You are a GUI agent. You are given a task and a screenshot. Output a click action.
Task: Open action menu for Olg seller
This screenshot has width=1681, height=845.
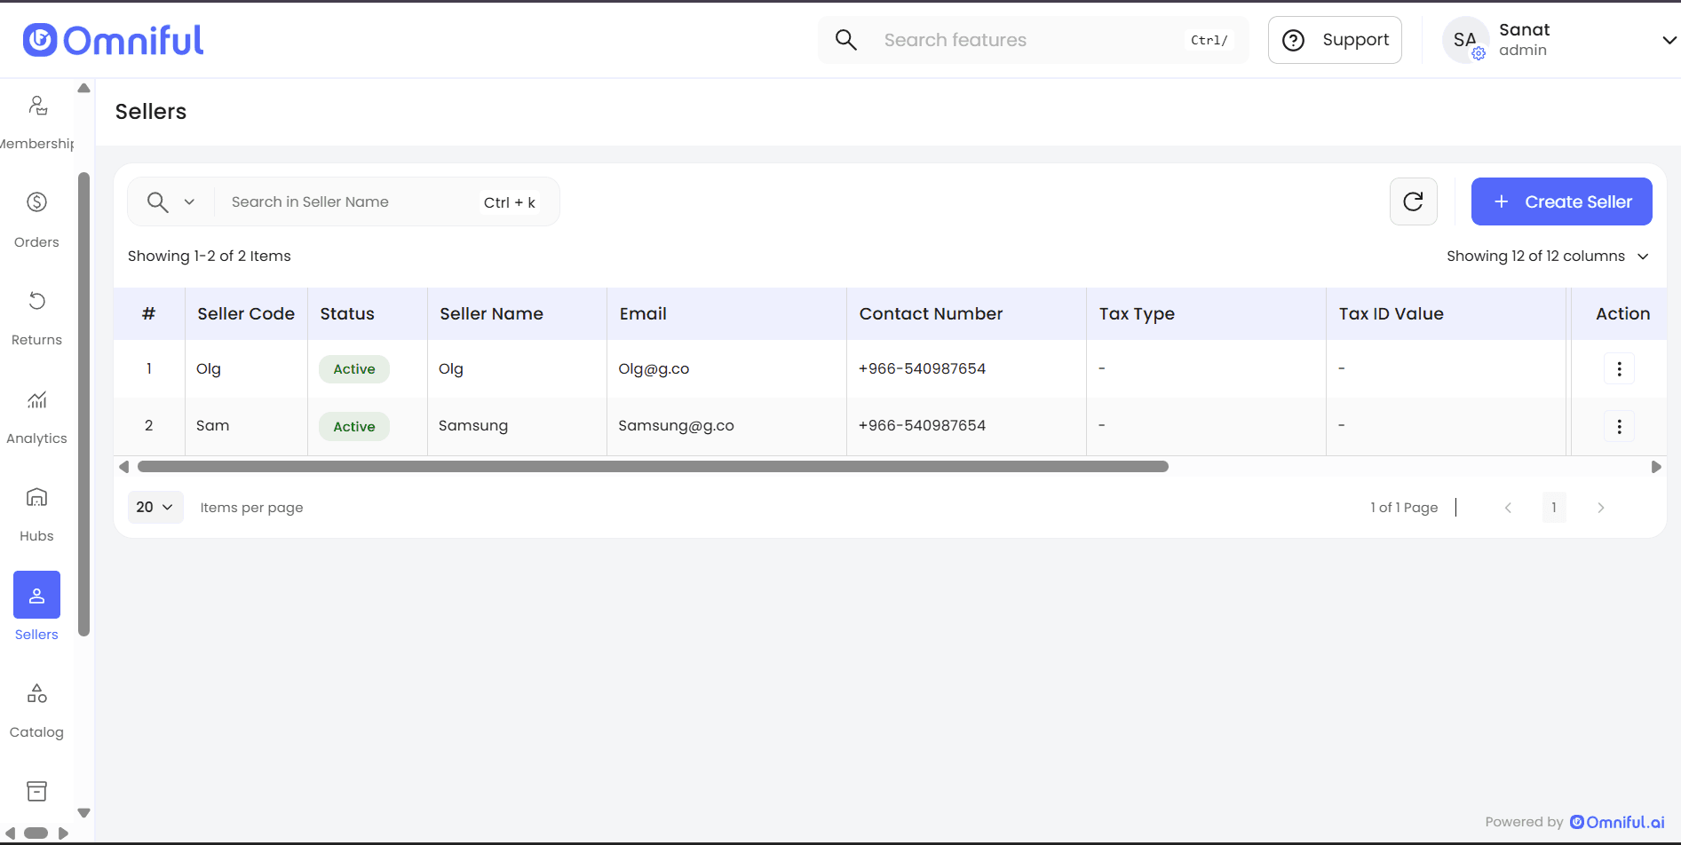click(1619, 369)
